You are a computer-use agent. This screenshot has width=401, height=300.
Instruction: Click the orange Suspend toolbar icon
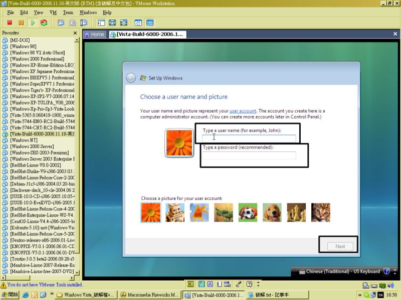(x=21, y=22)
